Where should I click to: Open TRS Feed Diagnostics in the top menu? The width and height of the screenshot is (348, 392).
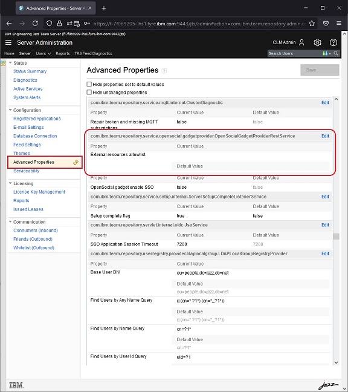[x=94, y=53]
